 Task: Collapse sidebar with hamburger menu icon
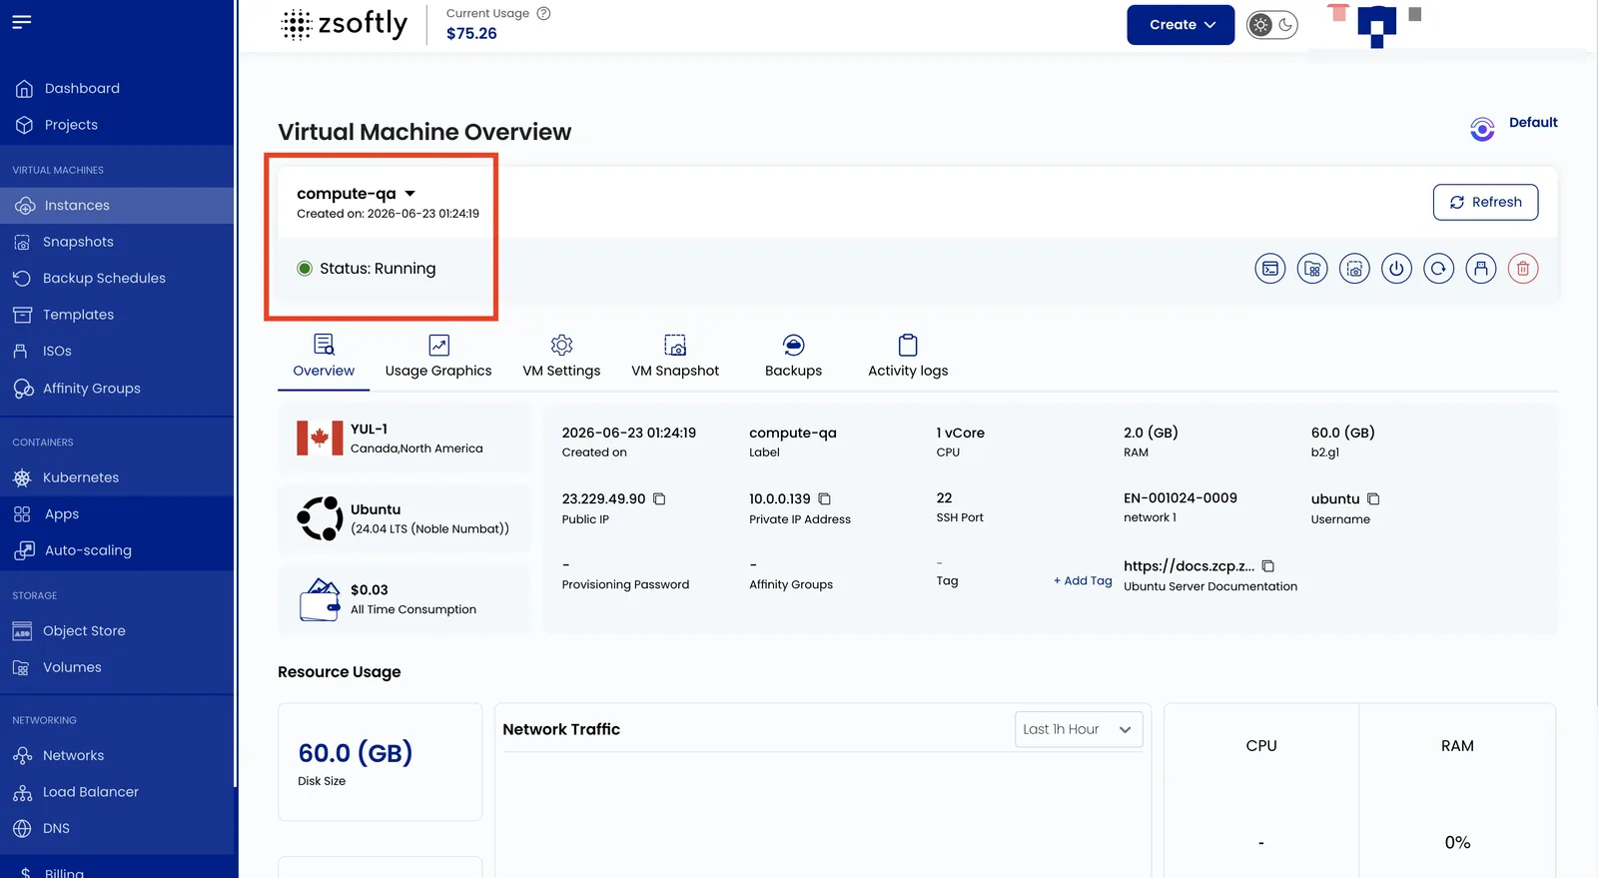[22, 21]
